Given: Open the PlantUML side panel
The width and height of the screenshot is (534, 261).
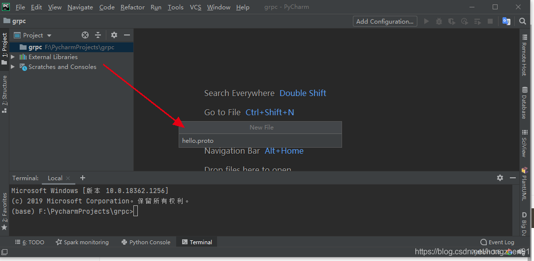Looking at the screenshot, I should (x=525, y=184).
